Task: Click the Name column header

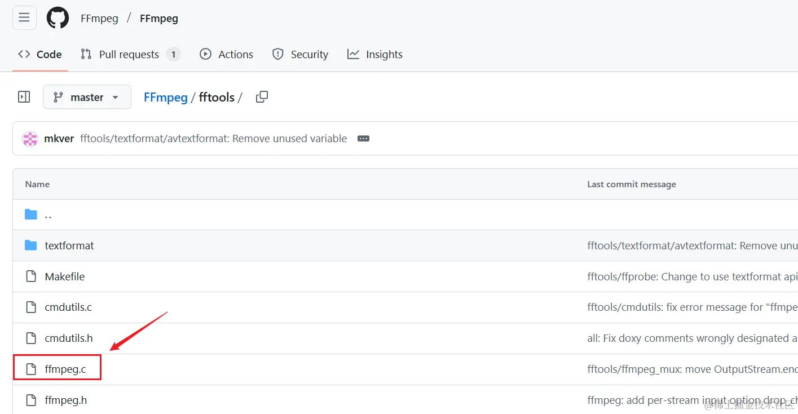Action: pyautogui.click(x=37, y=184)
